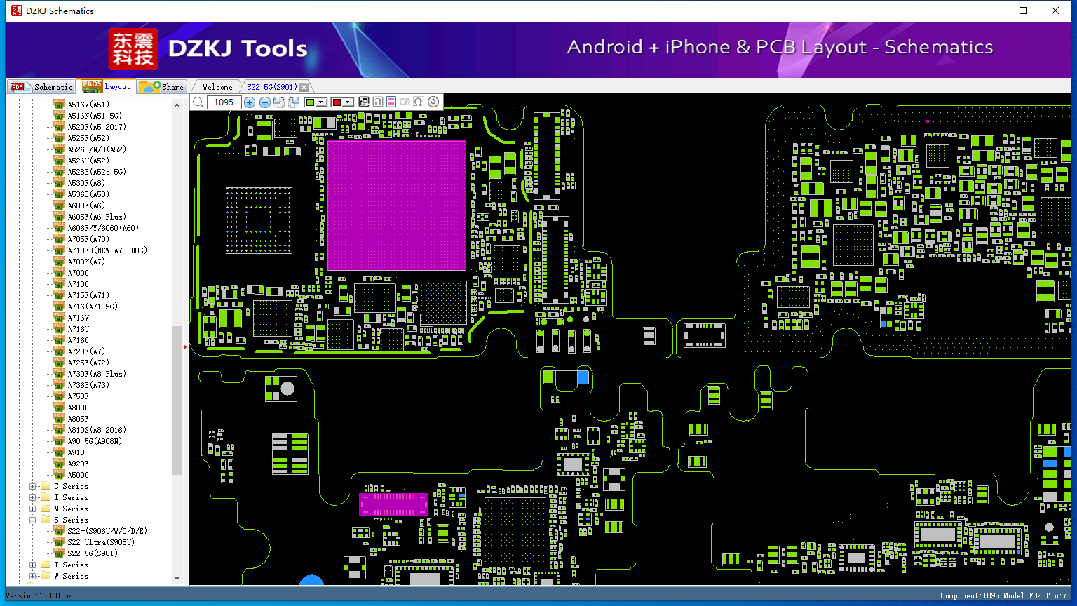Switch to the Layout tab
This screenshot has width=1077, height=606.
click(x=106, y=86)
